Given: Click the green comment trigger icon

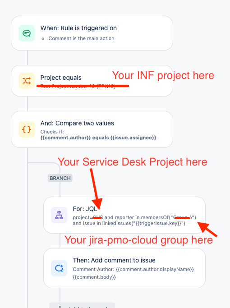Looking at the screenshot, I should pyautogui.click(x=27, y=33).
